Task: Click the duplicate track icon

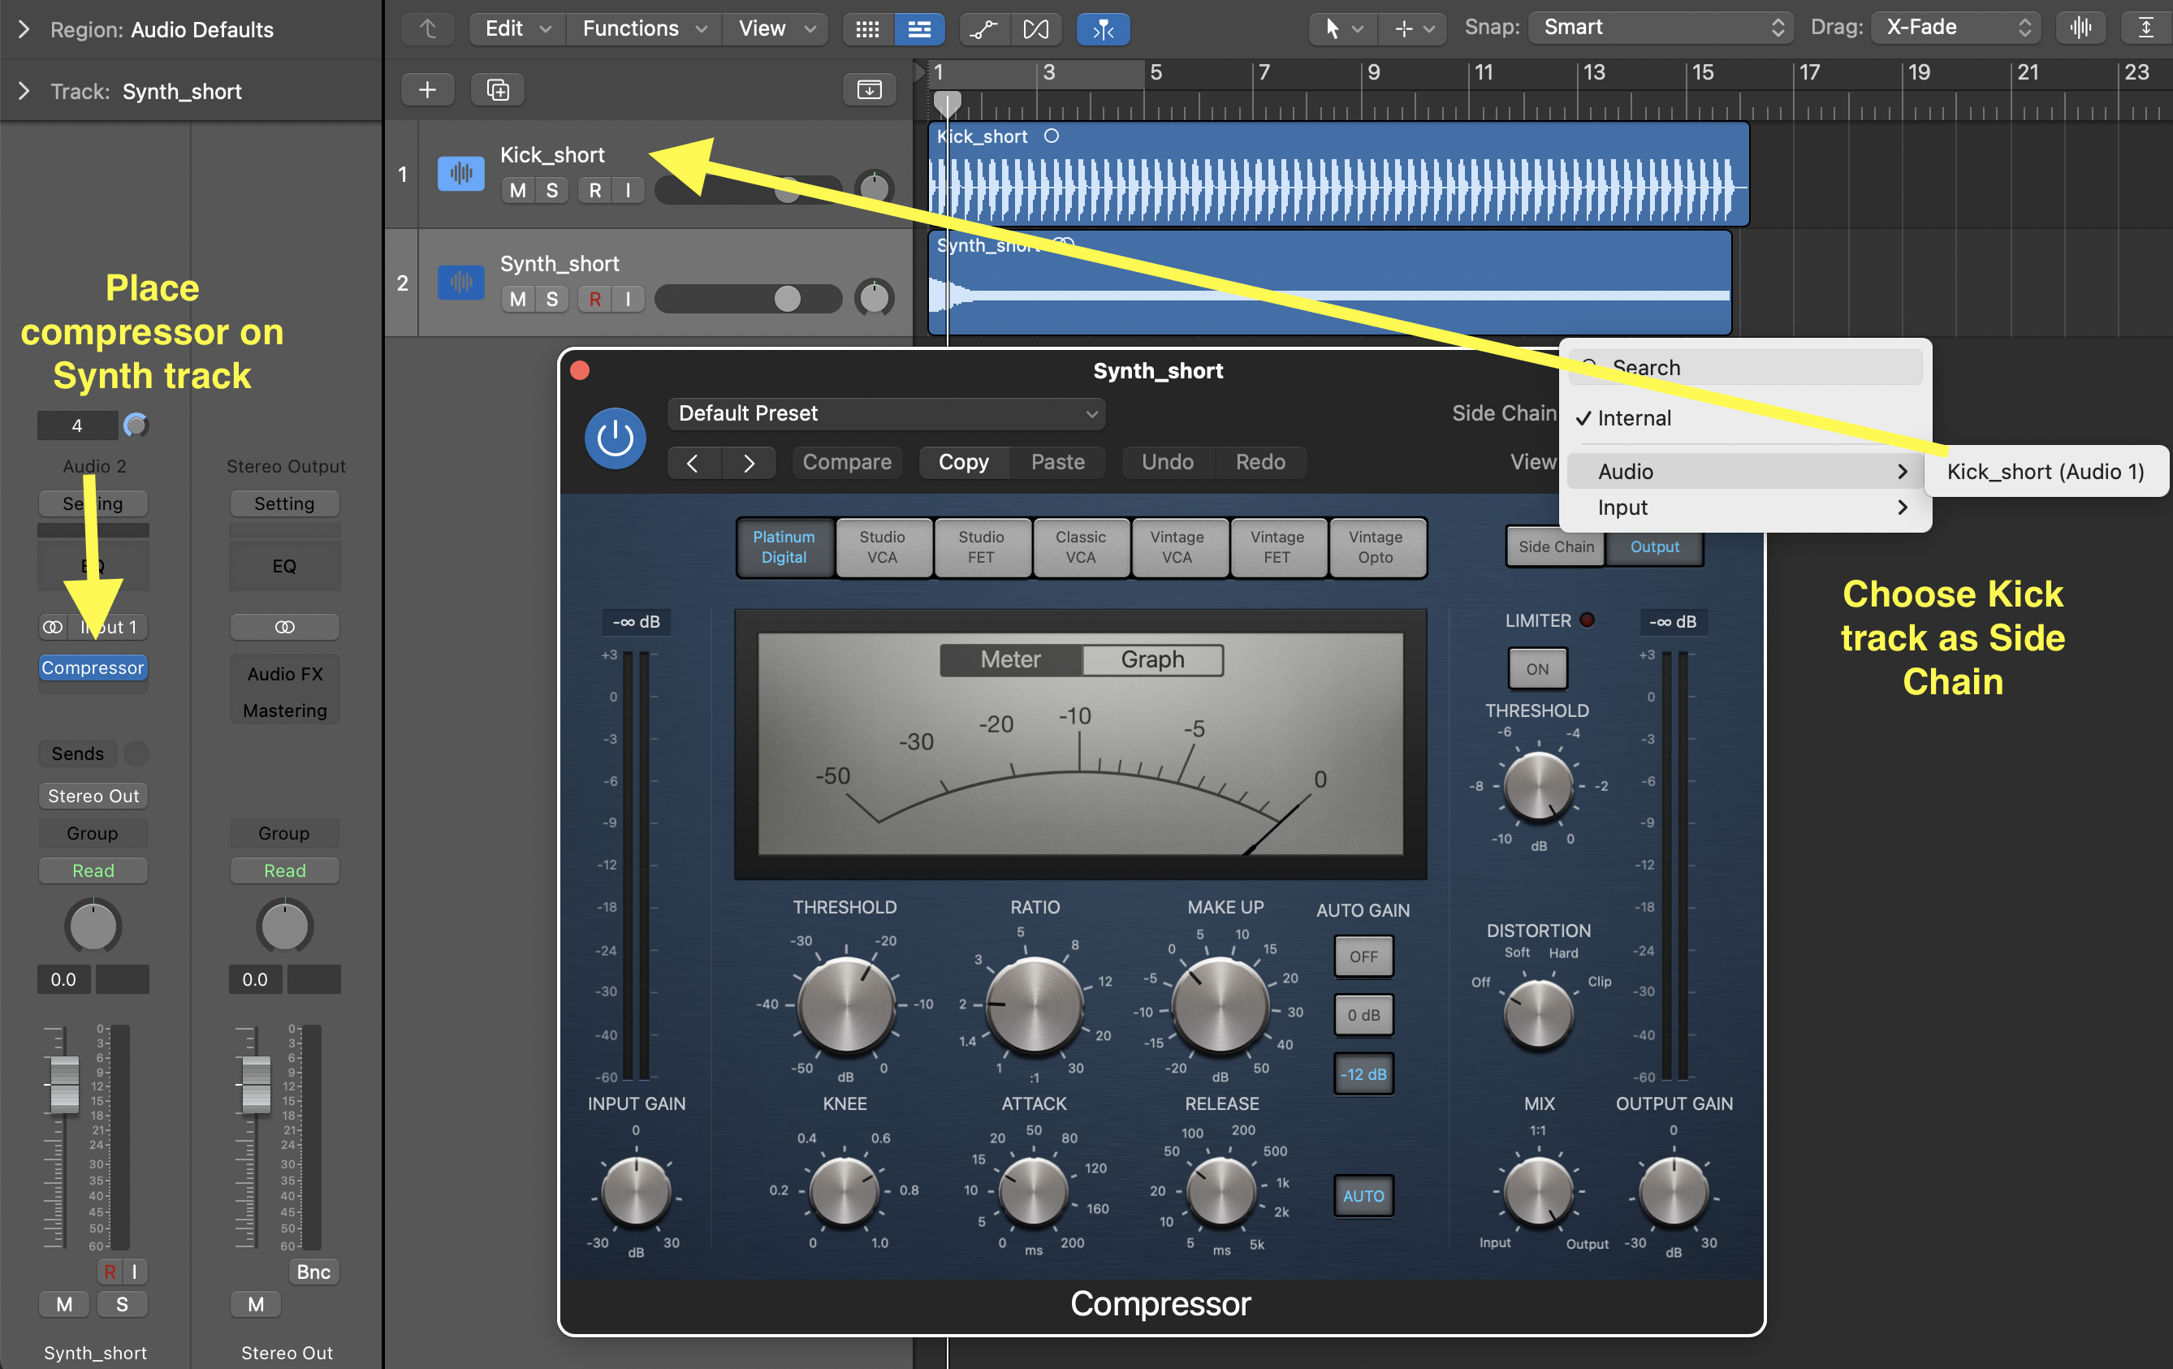Action: (x=497, y=89)
